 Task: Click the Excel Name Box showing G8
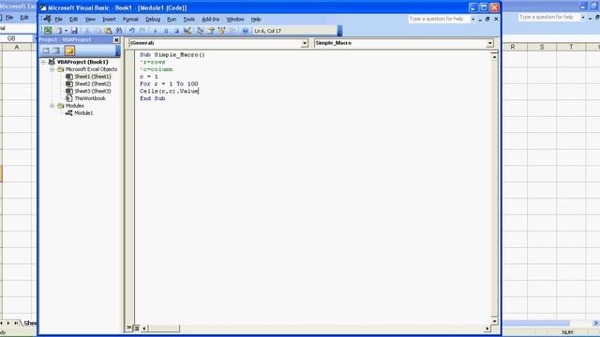(17, 38)
